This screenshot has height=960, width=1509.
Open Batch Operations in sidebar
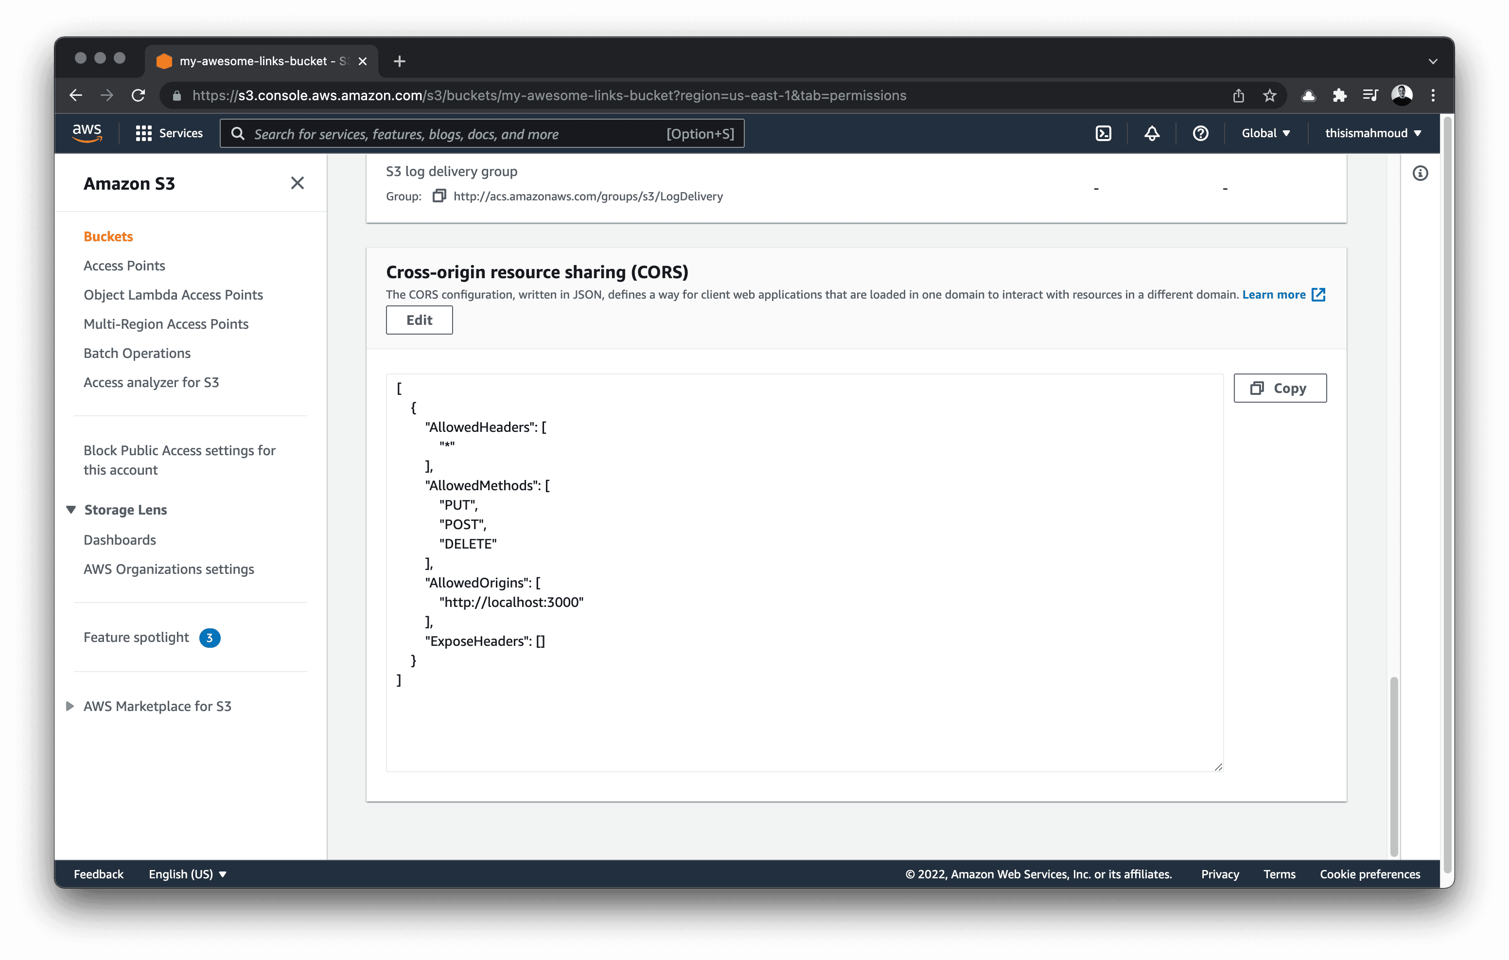pos(137,353)
